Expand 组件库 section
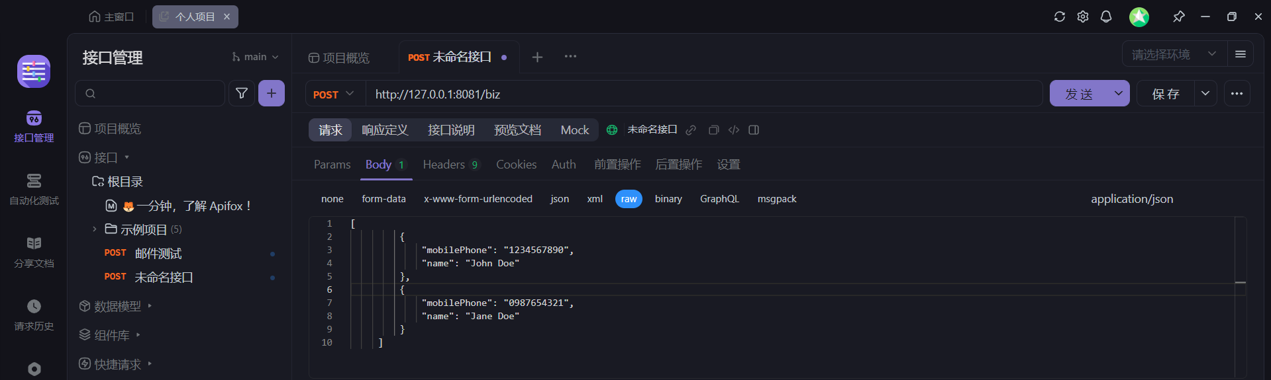This screenshot has height=380, width=1271. [138, 335]
